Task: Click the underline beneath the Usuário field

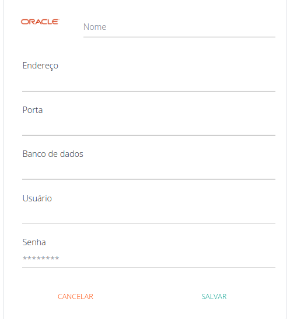Action: click(x=149, y=224)
